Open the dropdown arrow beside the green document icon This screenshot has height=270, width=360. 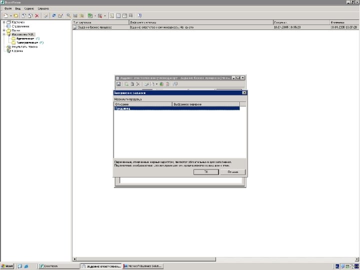(95, 15)
